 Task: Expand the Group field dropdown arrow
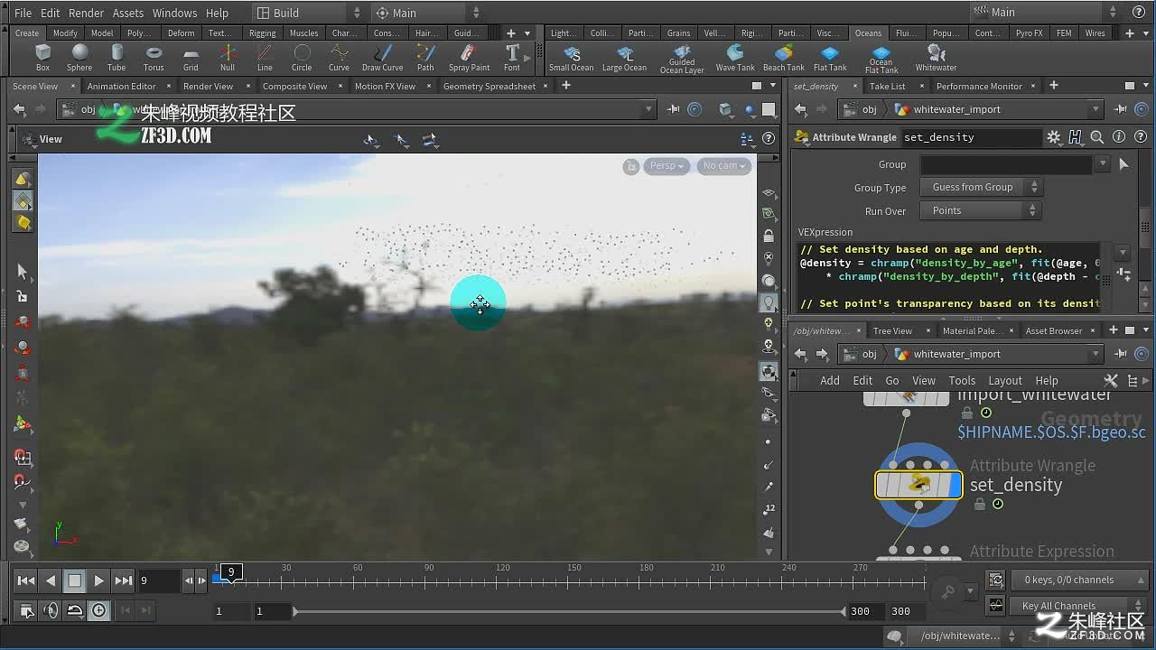tap(1103, 164)
